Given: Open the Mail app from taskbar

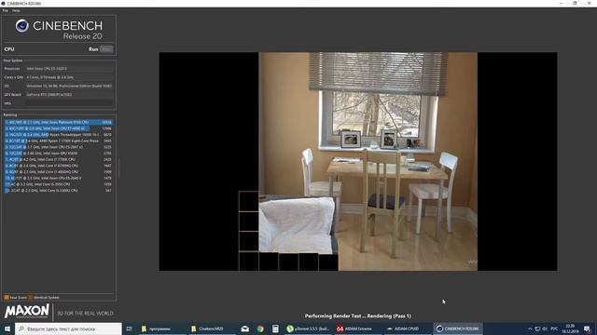Looking at the screenshot, I should coord(245,328).
